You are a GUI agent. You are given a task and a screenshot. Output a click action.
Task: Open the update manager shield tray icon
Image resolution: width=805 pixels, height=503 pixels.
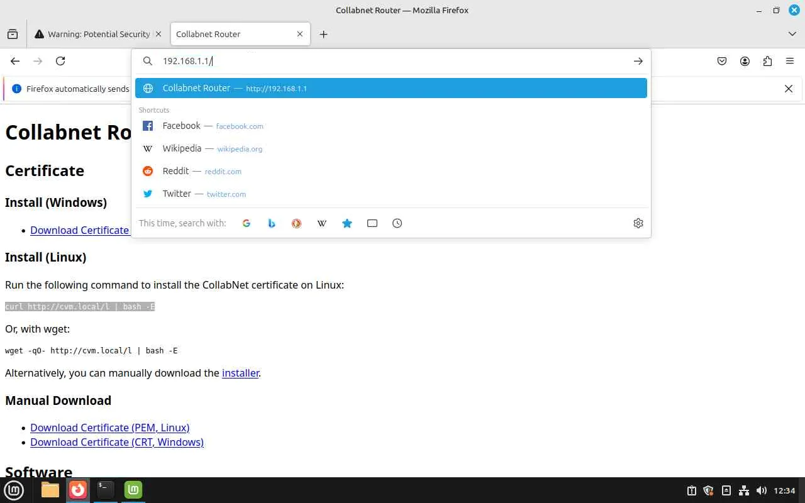click(x=709, y=490)
